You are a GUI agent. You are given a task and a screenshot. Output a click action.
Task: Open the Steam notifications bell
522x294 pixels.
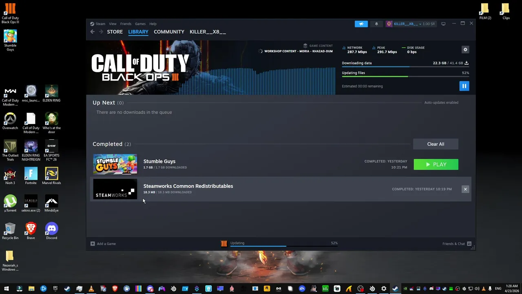click(x=376, y=24)
